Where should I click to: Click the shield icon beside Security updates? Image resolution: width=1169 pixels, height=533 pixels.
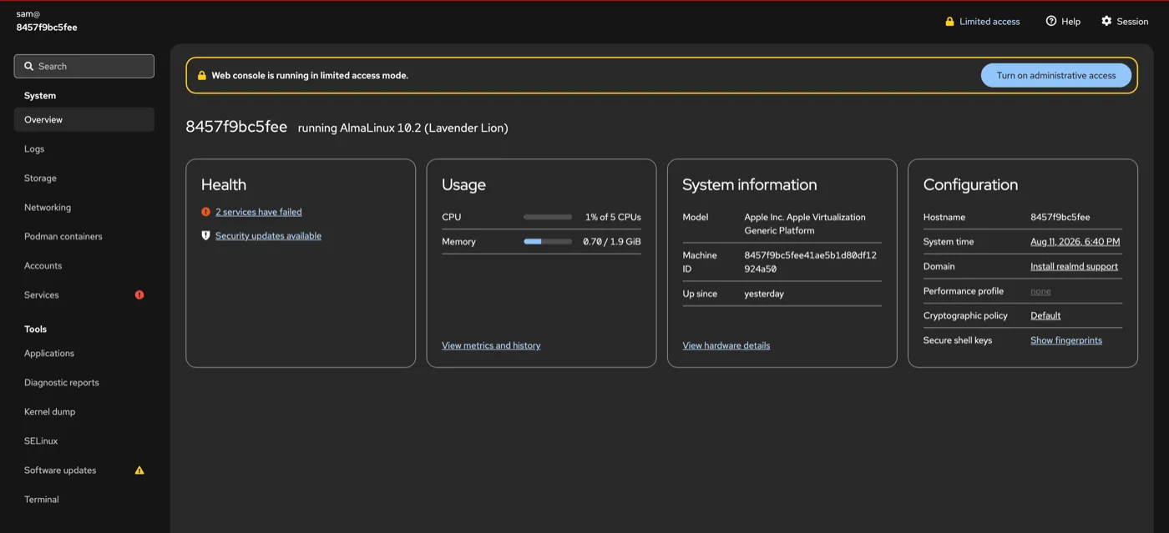click(x=205, y=236)
